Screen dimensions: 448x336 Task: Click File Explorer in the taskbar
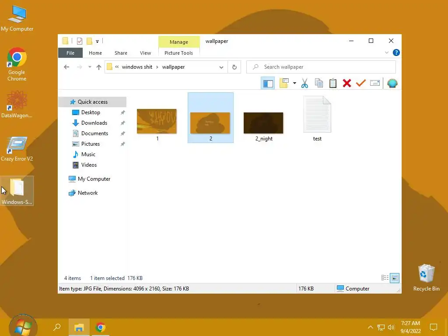pyautogui.click(x=79, y=327)
